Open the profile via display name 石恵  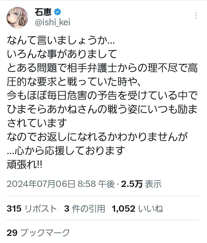[x=43, y=12]
